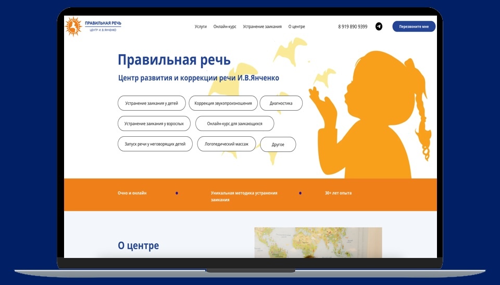Open the world map photo thumbnail

318,242
